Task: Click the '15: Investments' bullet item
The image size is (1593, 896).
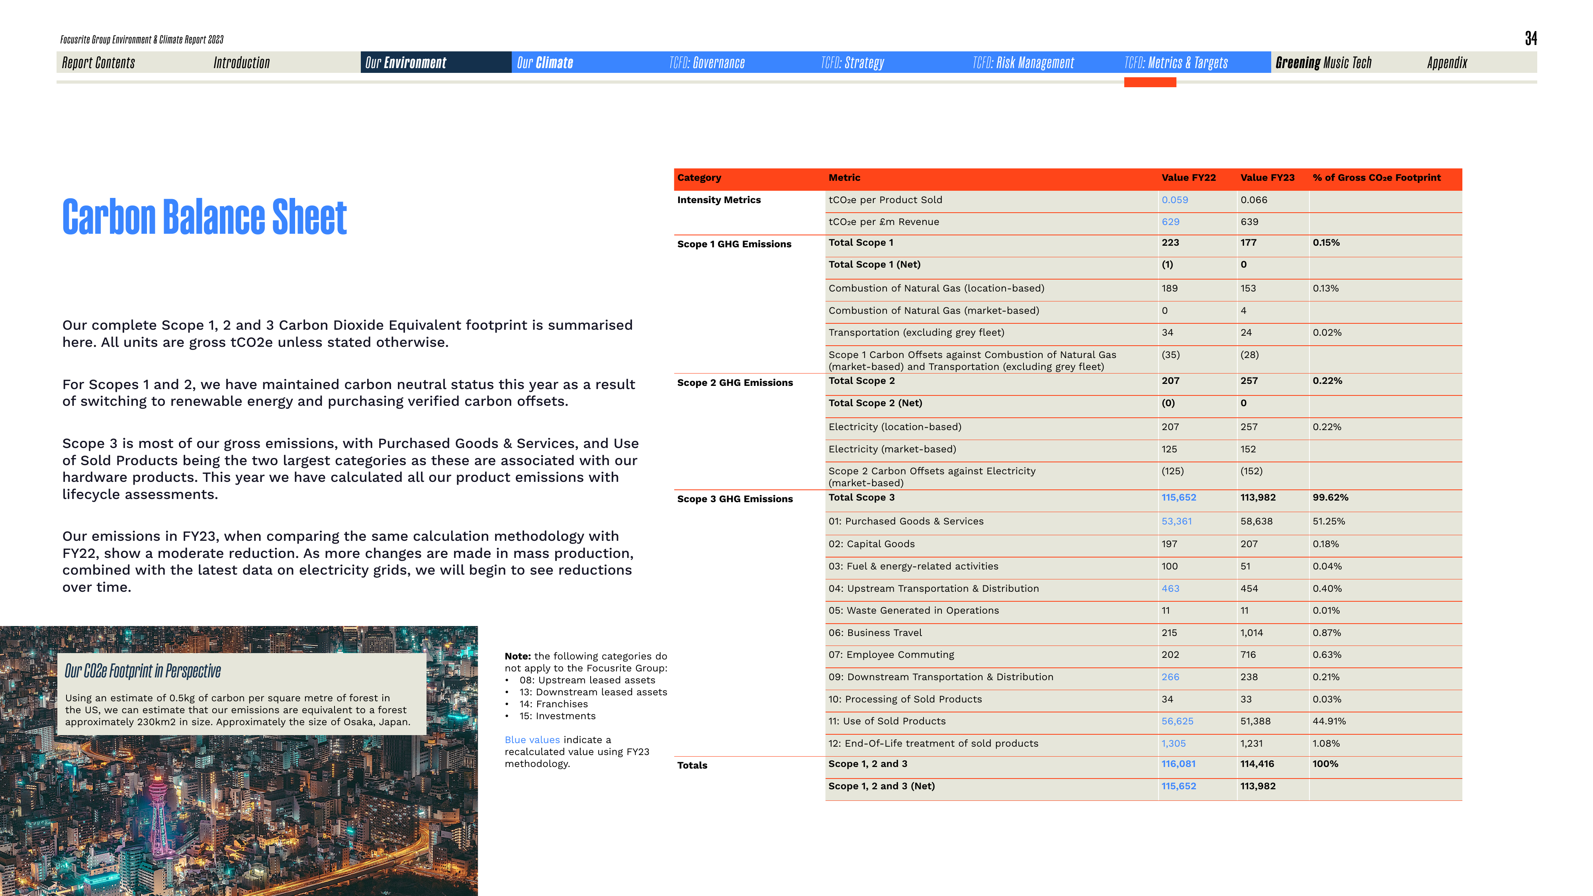Action: 557,716
